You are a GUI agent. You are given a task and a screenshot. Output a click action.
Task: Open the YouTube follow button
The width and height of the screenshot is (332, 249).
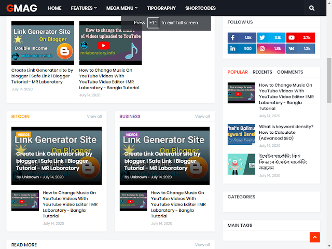[300, 37]
